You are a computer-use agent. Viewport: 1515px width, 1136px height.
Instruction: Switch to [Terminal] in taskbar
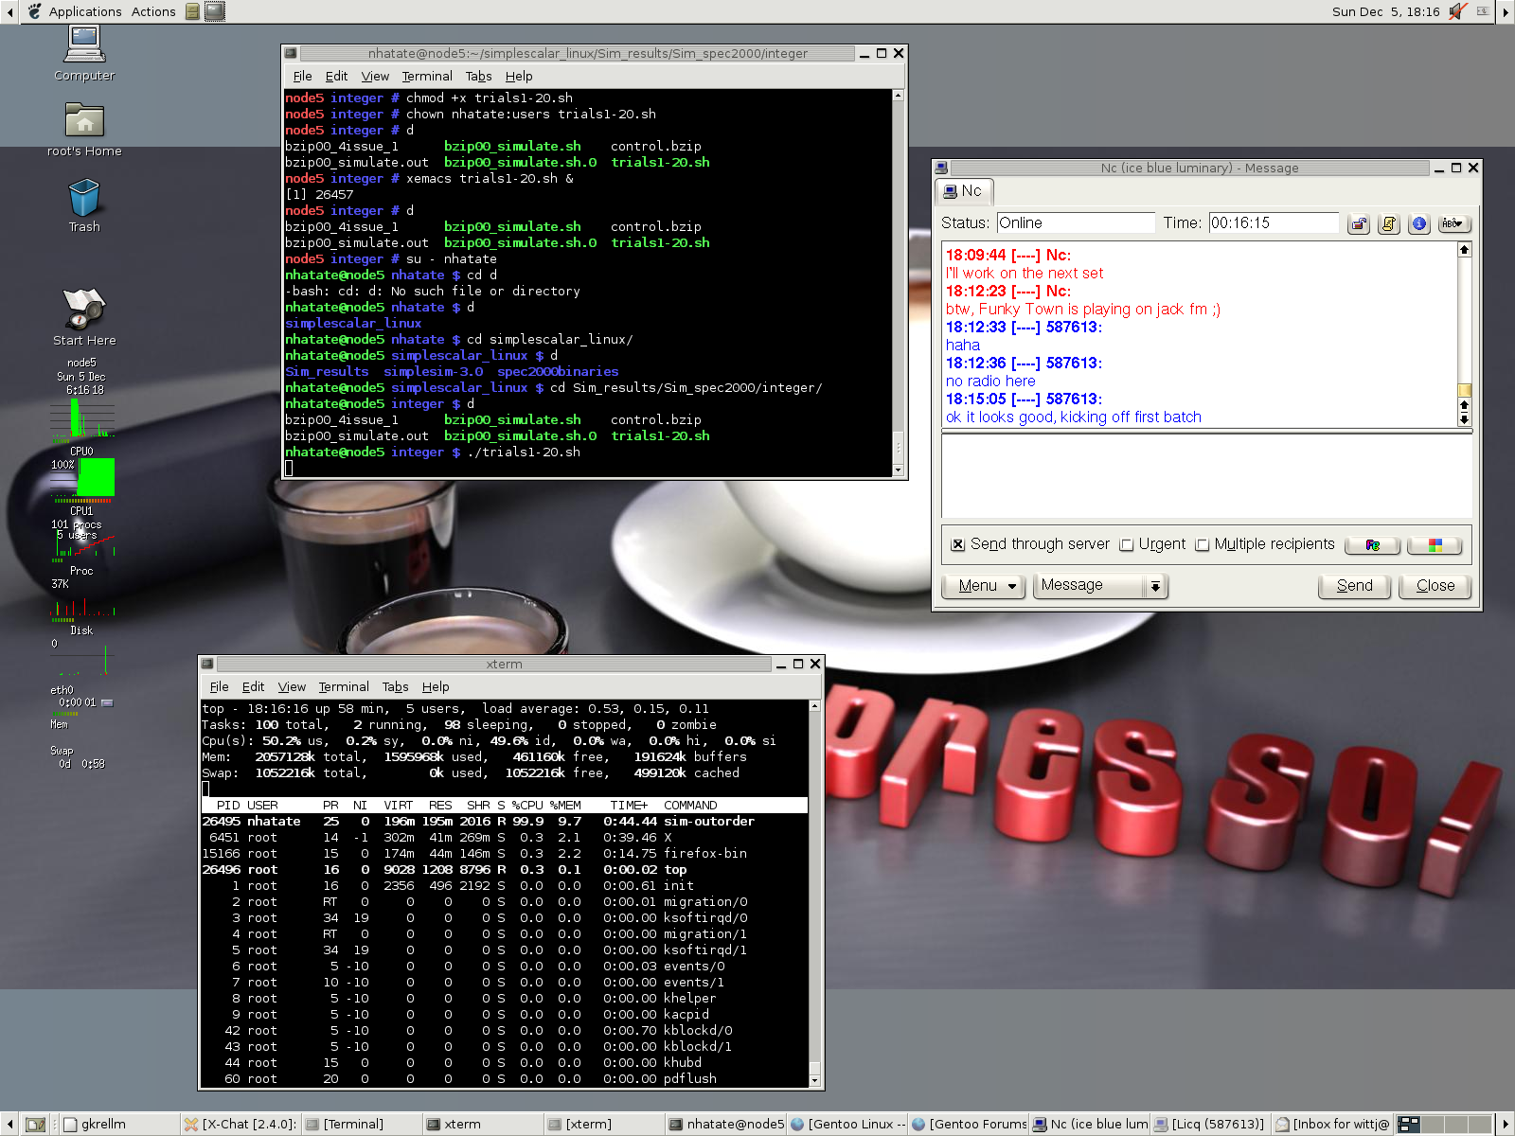pyautogui.click(x=361, y=1124)
